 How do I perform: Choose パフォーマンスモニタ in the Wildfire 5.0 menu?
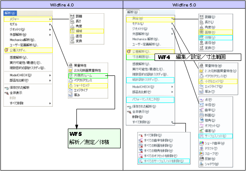[x=150, y=100]
